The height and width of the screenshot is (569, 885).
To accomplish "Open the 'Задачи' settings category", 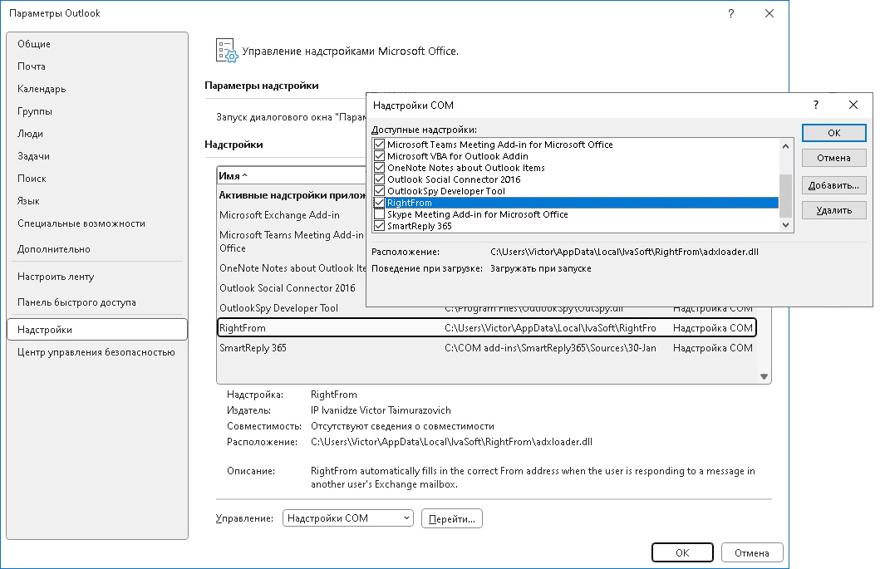I will coord(34,156).
